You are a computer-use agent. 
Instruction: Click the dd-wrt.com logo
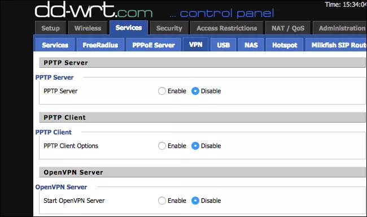point(94,10)
